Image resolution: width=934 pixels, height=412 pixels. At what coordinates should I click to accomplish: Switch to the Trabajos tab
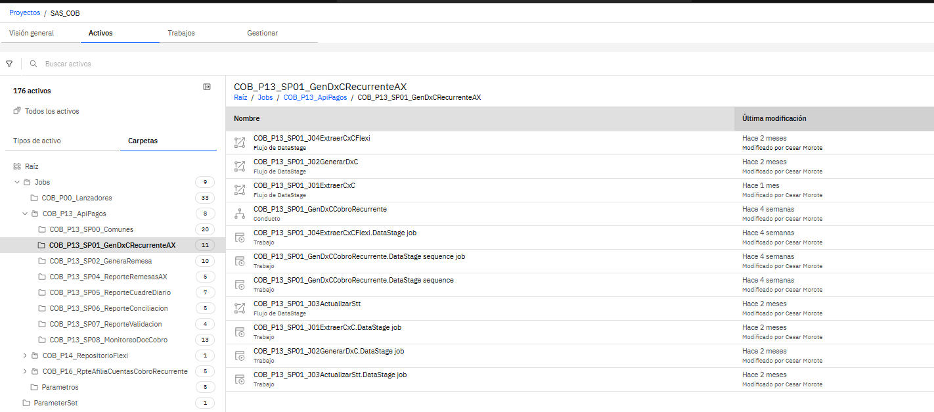(181, 33)
